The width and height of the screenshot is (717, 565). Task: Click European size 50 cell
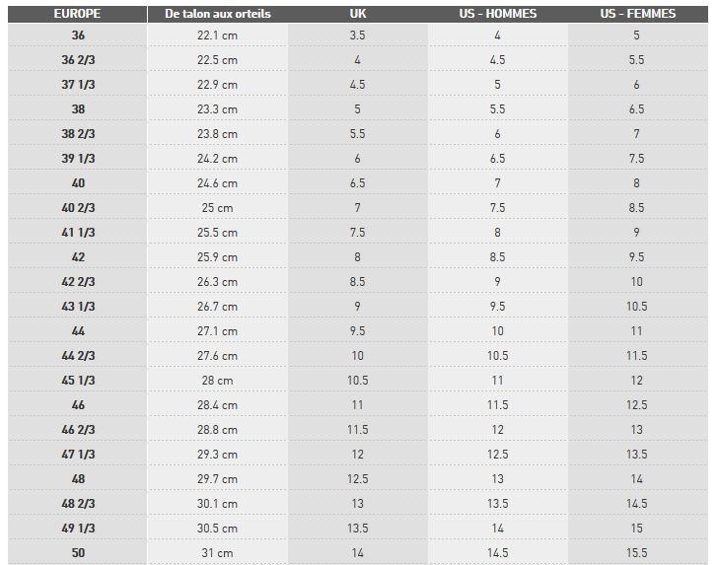(78, 553)
